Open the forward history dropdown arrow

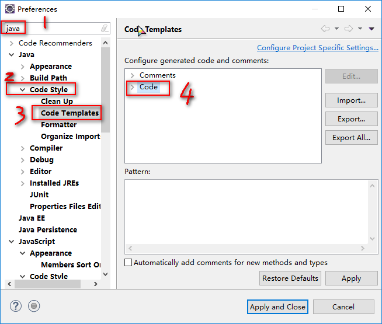360,29
